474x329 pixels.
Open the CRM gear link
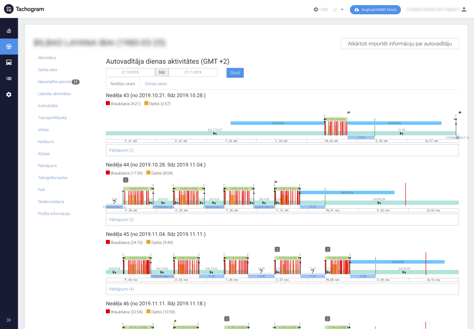pos(320,9)
